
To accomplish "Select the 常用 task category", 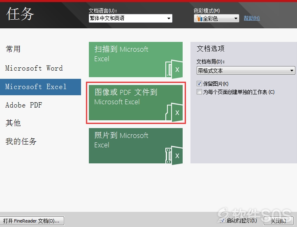I will (x=13, y=49).
